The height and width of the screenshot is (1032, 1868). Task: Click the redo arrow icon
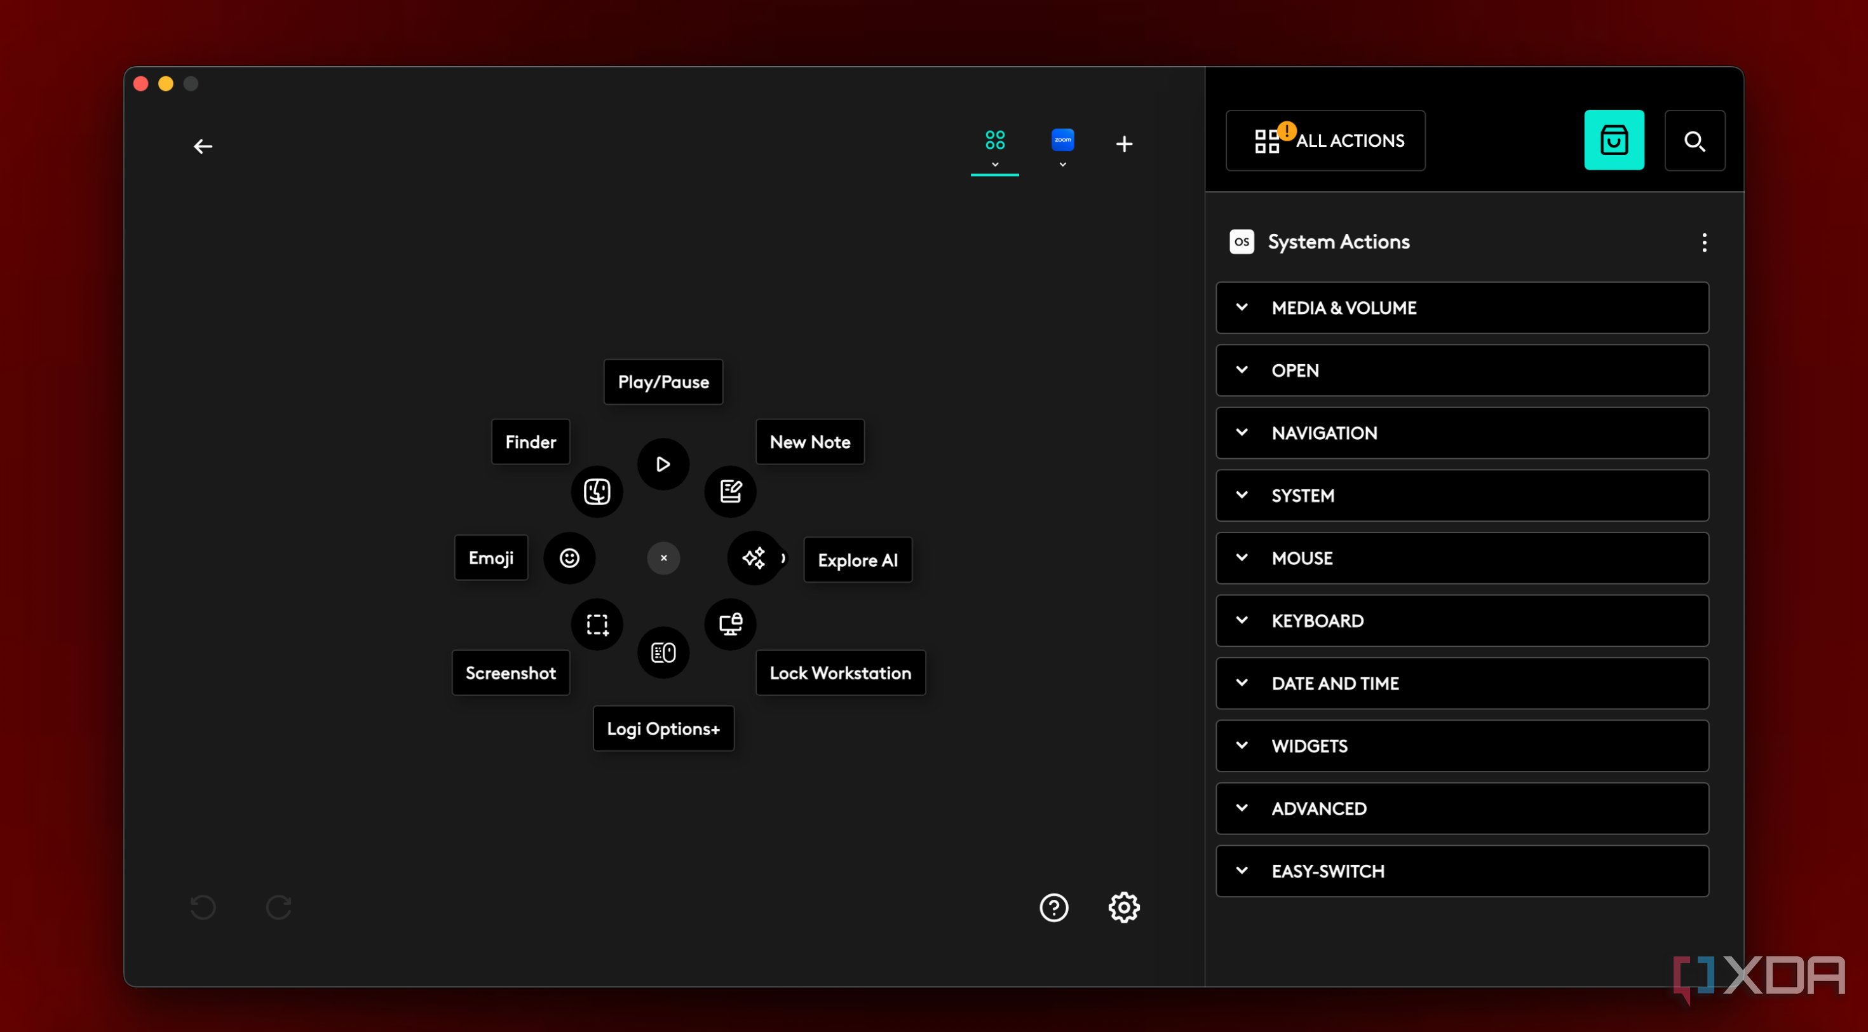click(278, 907)
